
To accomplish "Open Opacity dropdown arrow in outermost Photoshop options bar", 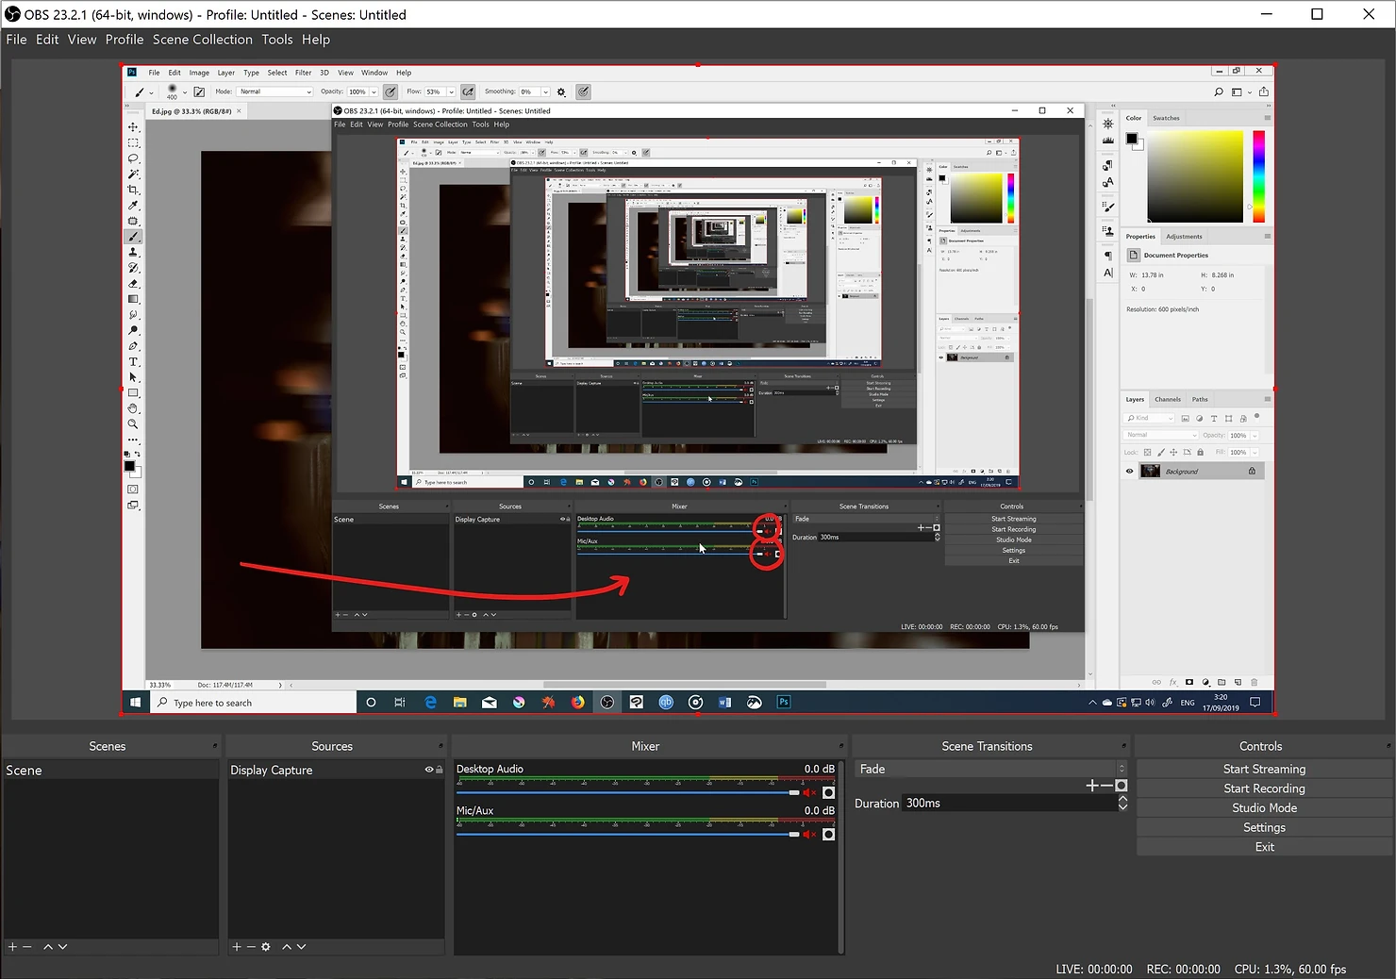I will 374,91.
